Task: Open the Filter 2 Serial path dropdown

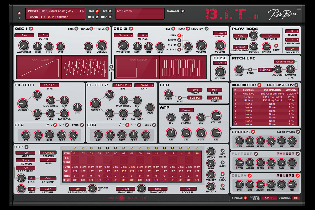Action: point(144,85)
